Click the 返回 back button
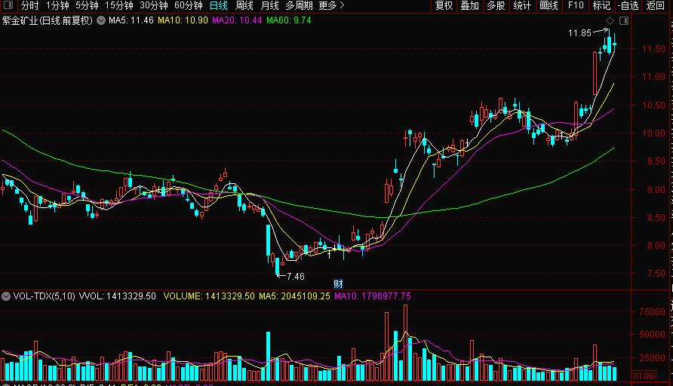 click(656, 5)
